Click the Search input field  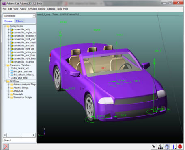coord(19,140)
